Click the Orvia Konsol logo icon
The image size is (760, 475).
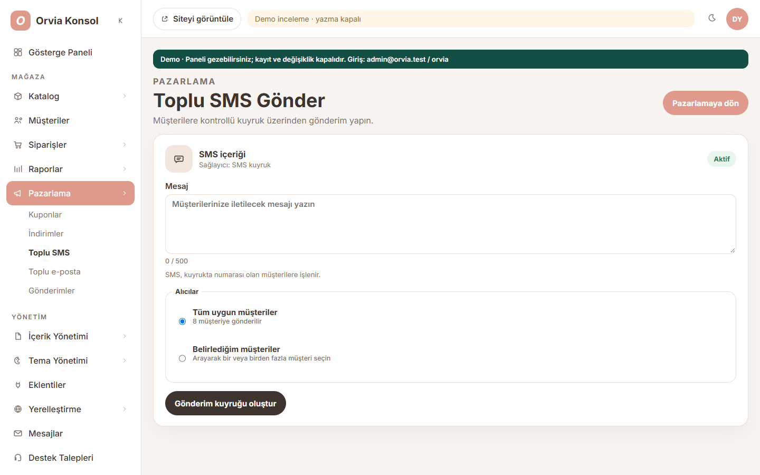point(21,21)
